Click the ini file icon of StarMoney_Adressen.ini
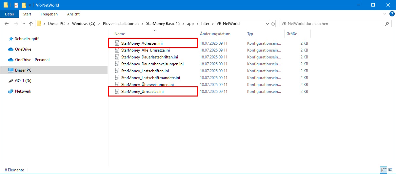Viewport: 396px width, 174px height. coord(117,43)
